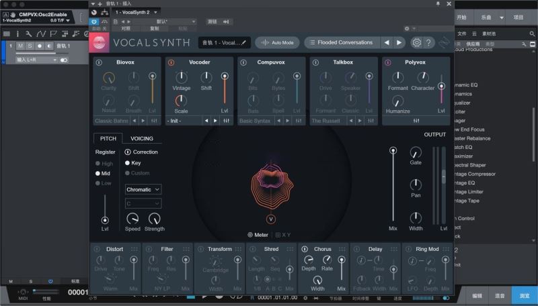Screen dimensions: 538x306
Task: Select previous Compuvox preset arrow
Action: [278, 121]
